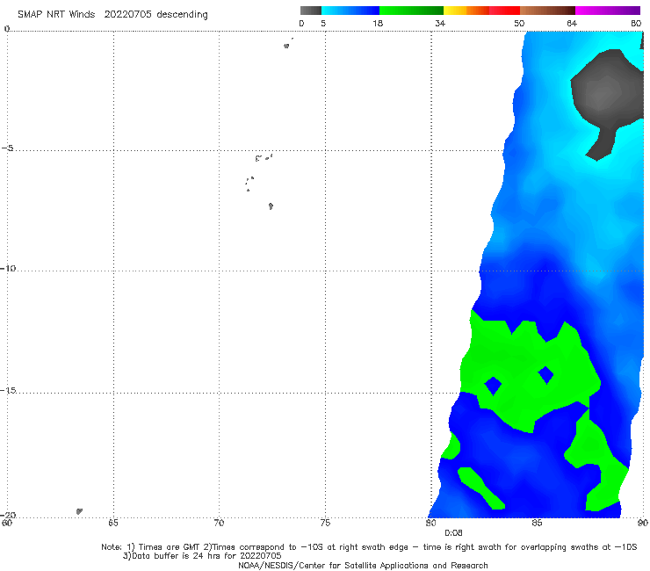Click the color bar label '64'
This screenshot has height=571, width=650.
coord(572,23)
